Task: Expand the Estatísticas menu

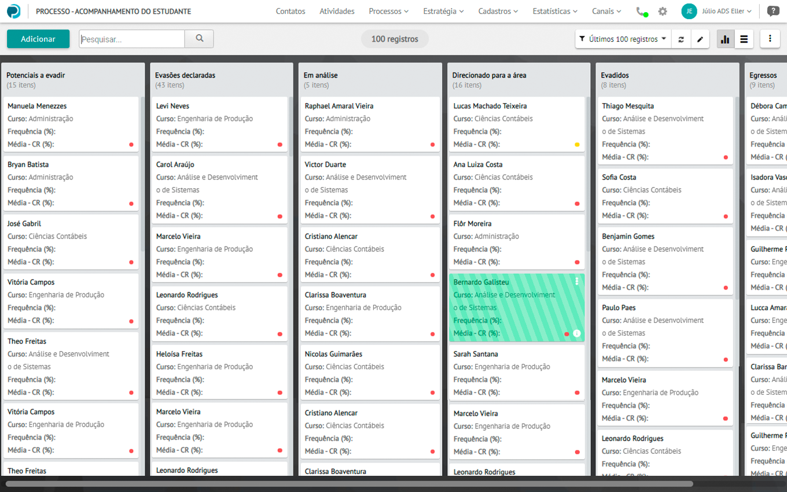Action: 554,11
